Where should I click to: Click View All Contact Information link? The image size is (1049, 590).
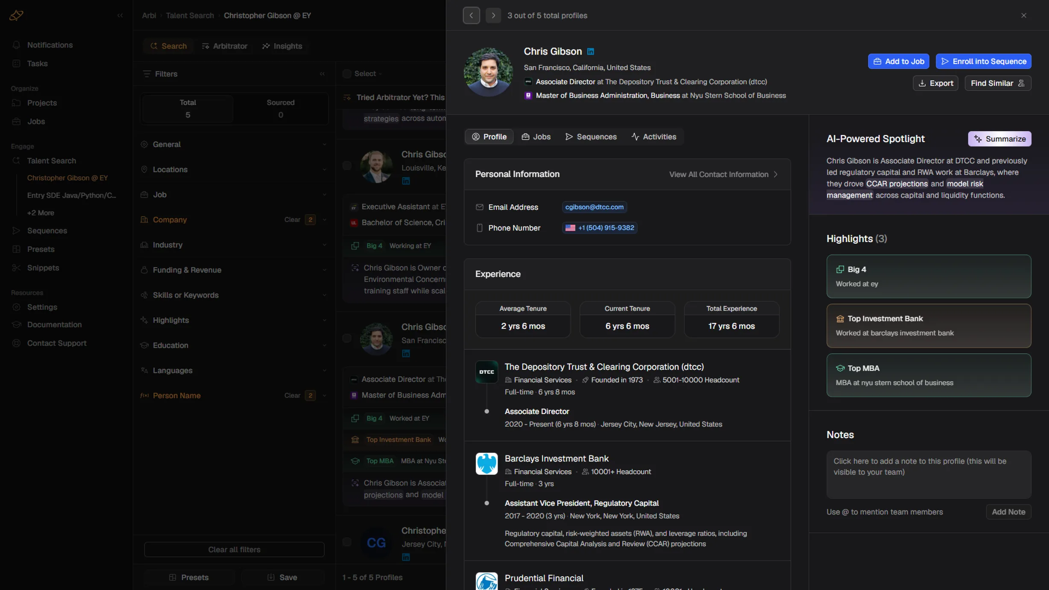click(724, 175)
